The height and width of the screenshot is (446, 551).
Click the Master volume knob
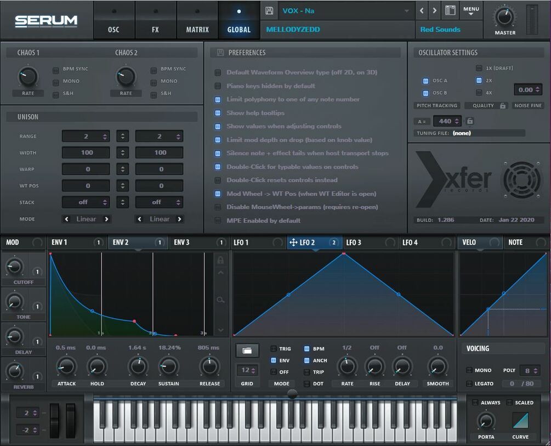504,16
